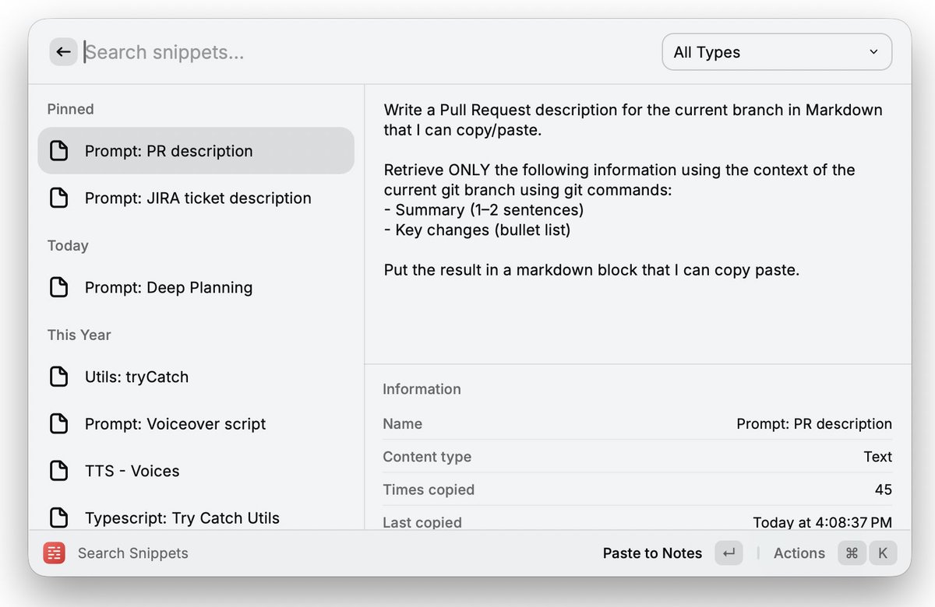Click the All Types dropdown chevron
Screen dimensions: 935x607
(873, 52)
